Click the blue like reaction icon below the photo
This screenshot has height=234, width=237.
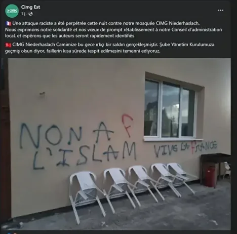coord(9,233)
